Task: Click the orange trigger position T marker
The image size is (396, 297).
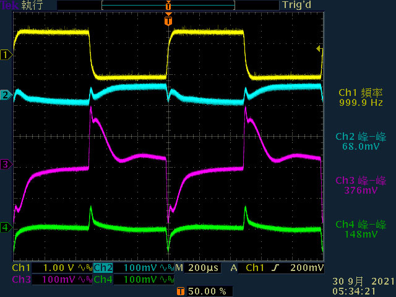Action: tap(168, 20)
